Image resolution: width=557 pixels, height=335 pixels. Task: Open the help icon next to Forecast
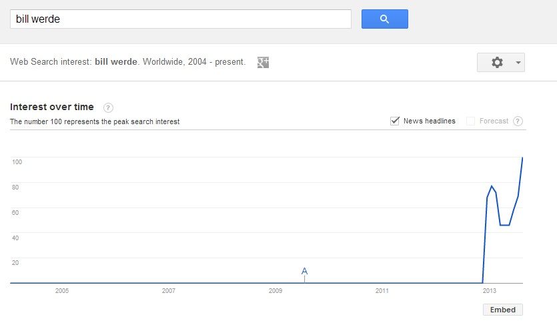pyautogui.click(x=518, y=121)
